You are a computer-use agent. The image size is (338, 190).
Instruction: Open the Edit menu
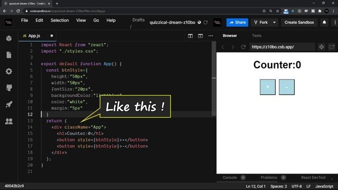pos(39,20)
